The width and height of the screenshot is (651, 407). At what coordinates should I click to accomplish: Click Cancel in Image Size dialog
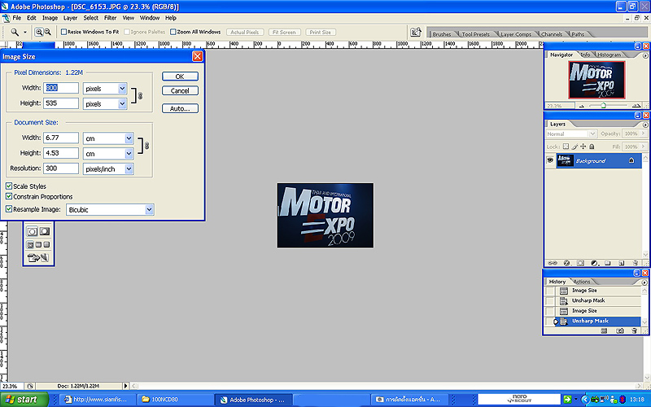pyautogui.click(x=180, y=90)
